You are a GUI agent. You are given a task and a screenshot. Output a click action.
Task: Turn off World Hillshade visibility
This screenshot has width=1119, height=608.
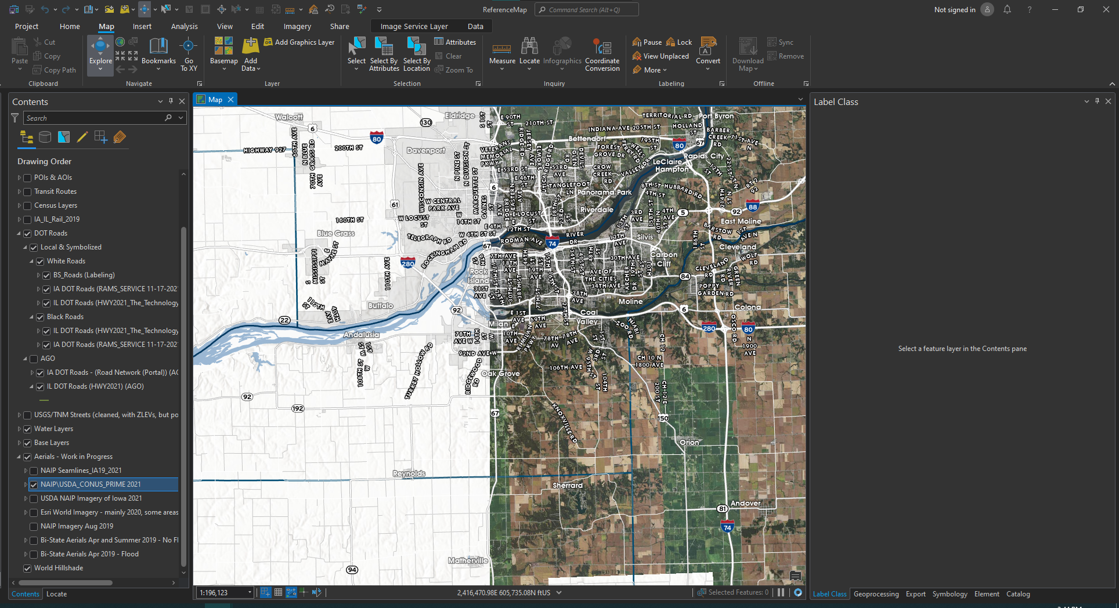[x=27, y=568]
